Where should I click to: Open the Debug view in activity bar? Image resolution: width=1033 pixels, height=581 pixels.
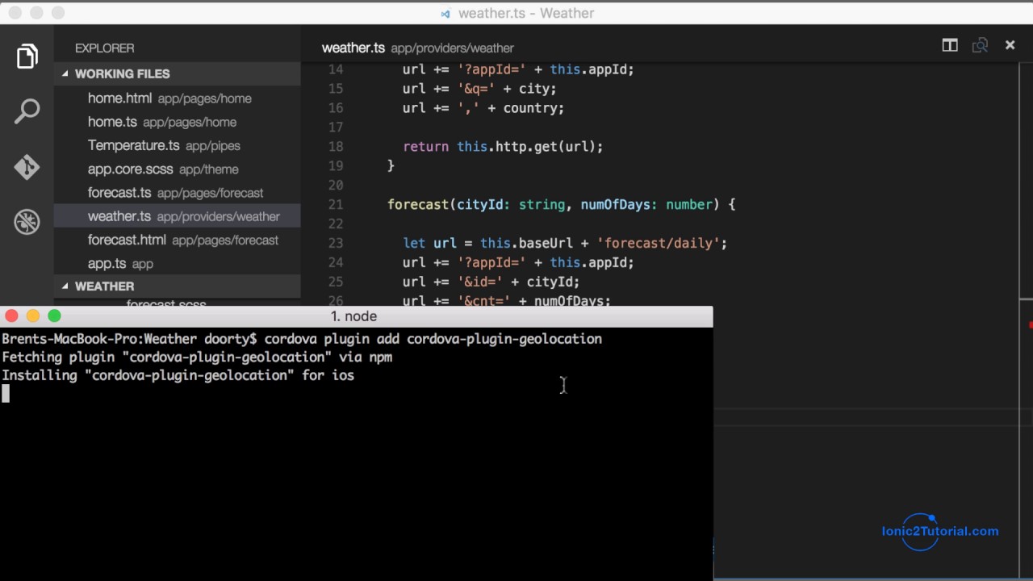coord(27,221)
